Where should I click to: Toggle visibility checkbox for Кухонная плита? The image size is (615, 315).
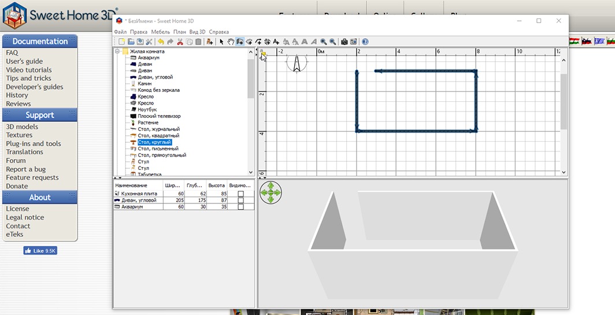241,194
